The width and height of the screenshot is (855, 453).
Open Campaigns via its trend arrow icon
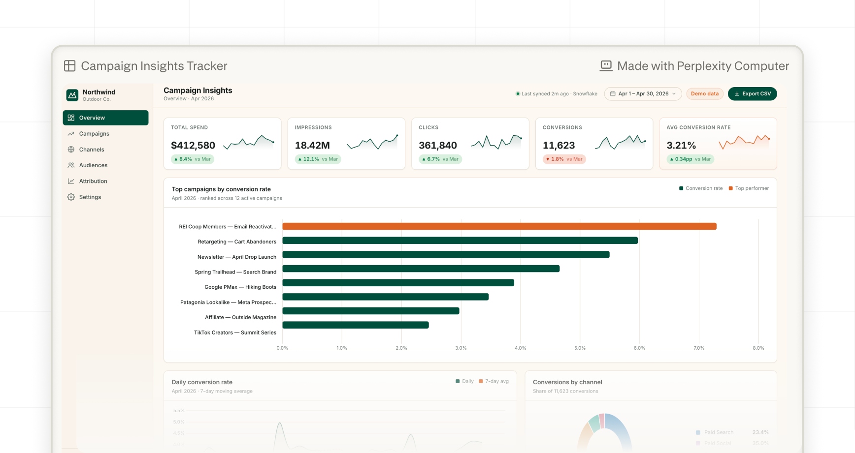click(71, 134)
